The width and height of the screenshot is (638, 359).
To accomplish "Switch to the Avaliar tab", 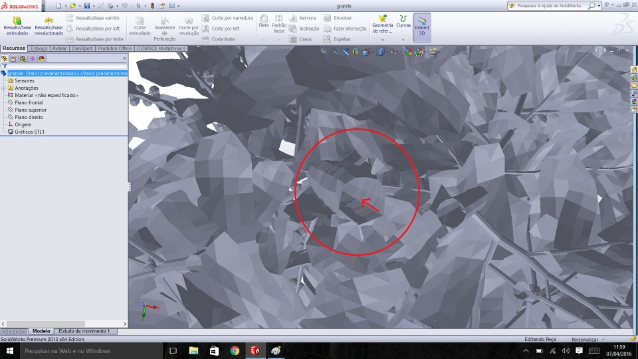I will (59, 49).
